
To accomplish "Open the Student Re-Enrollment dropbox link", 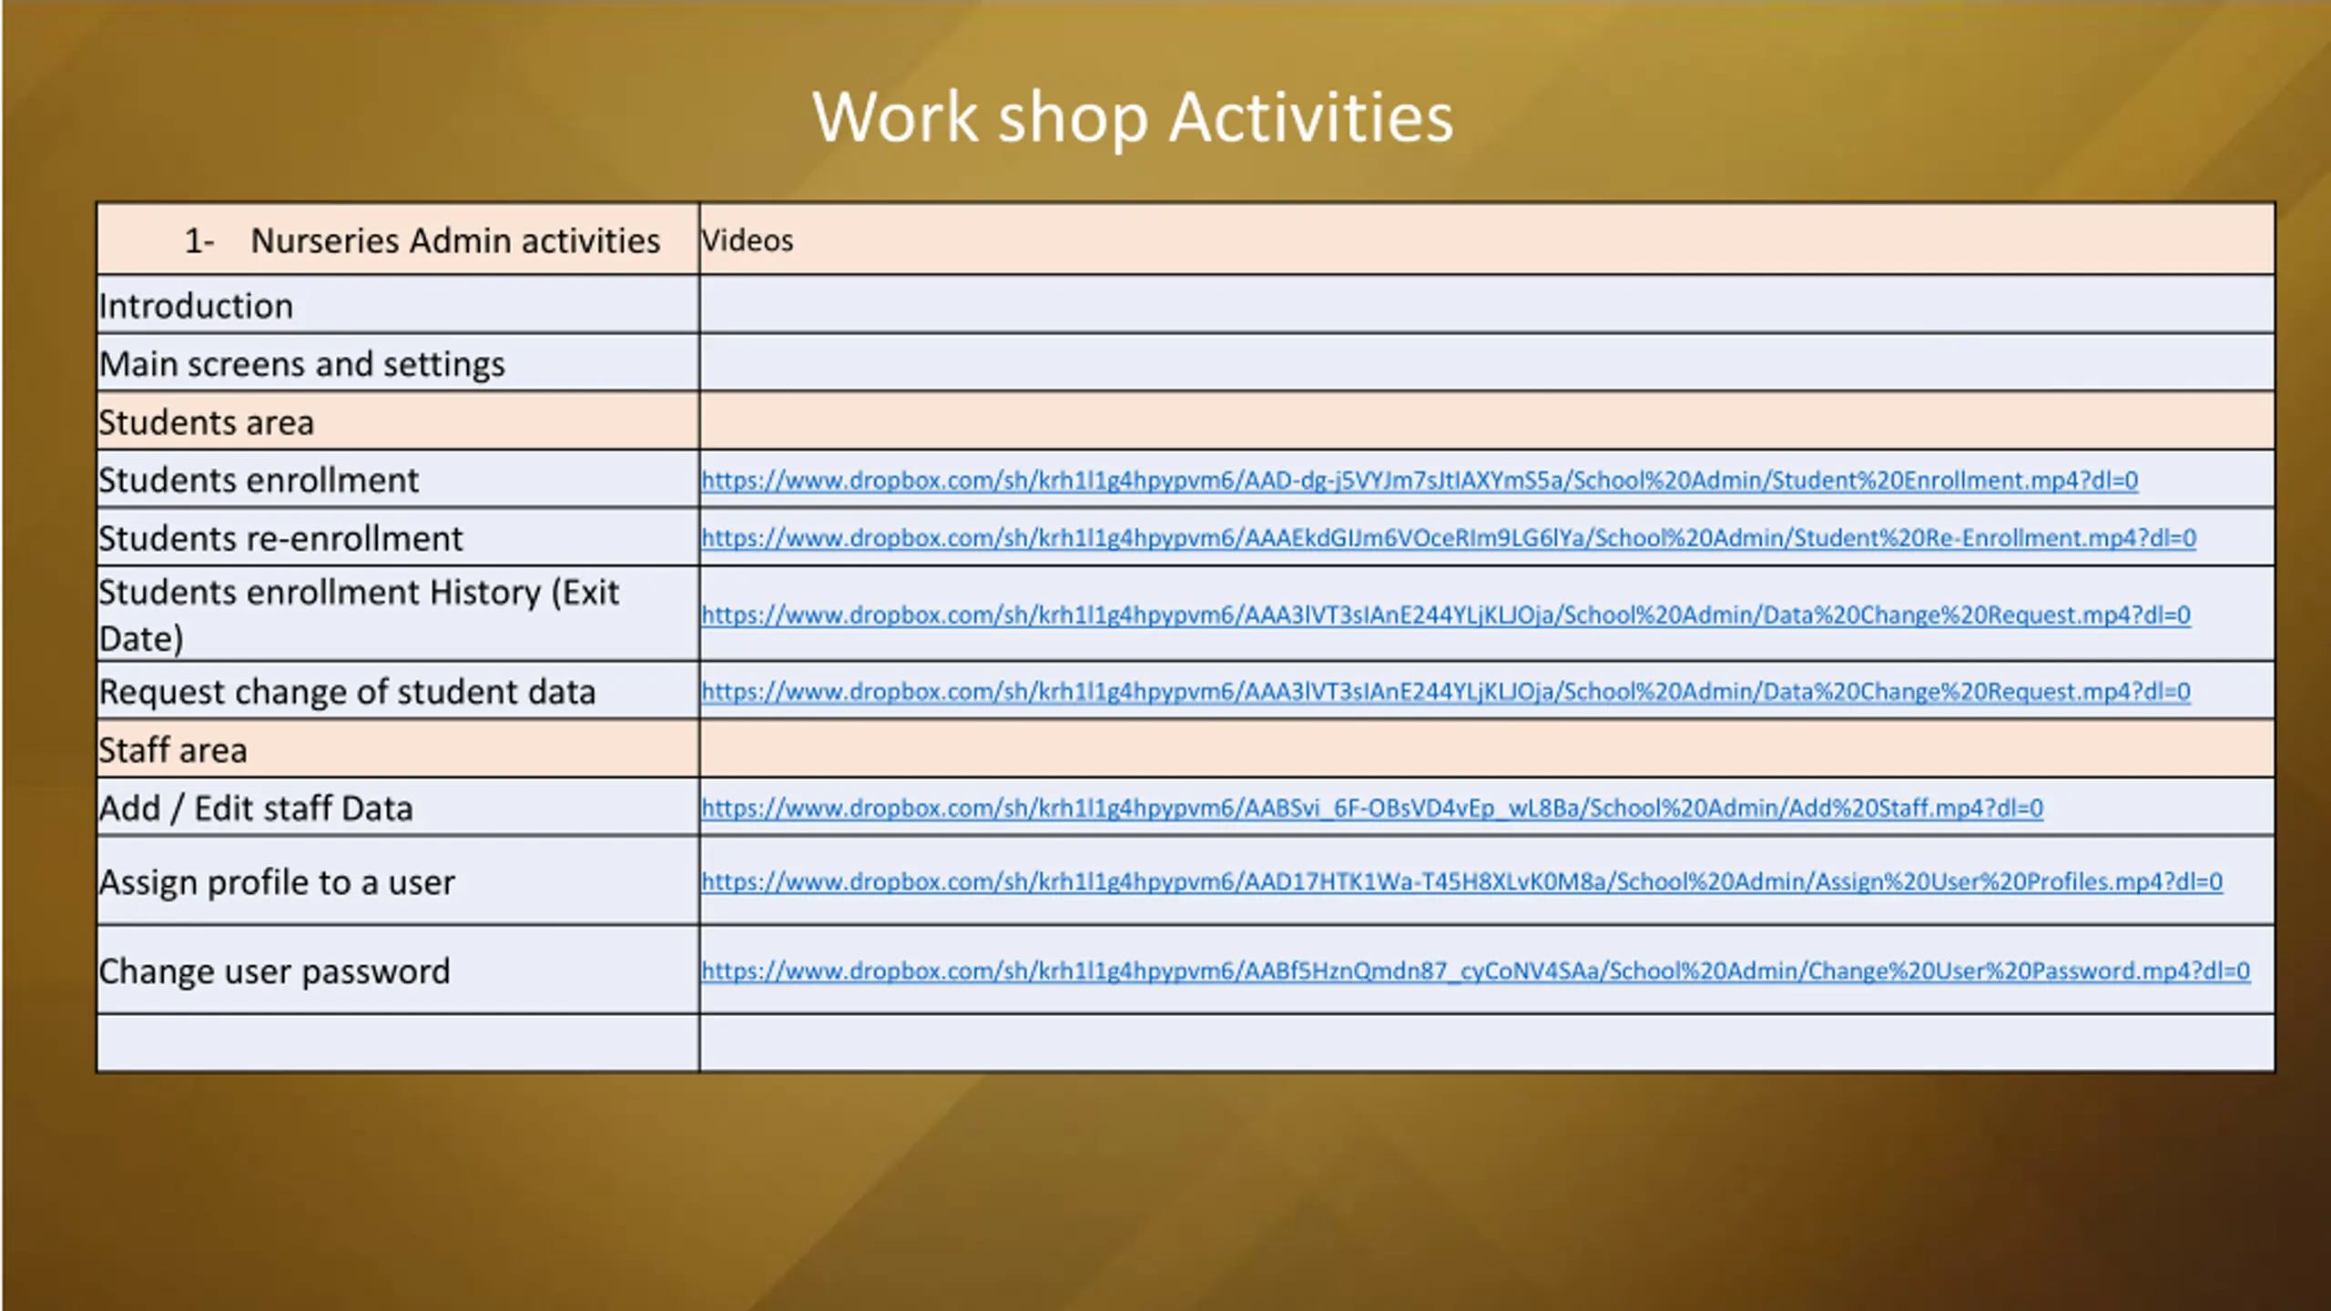I will pyautogui.click(x=1448, y=538).
